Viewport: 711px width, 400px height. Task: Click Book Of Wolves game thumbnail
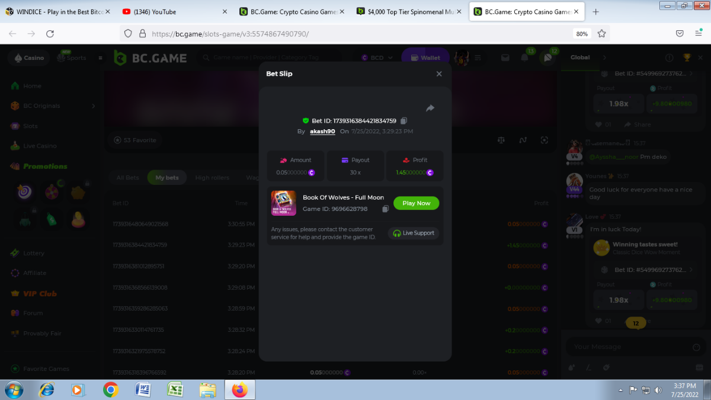click(283, 203)
